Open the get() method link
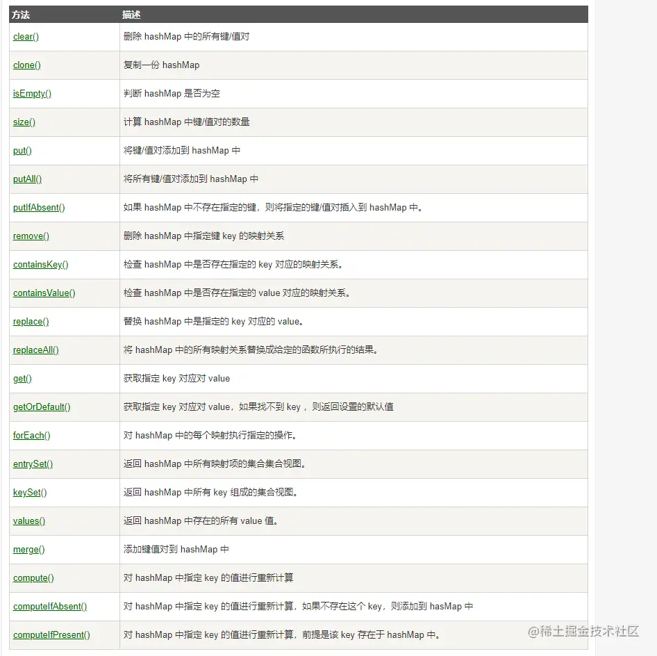 [x=23, y=379]
